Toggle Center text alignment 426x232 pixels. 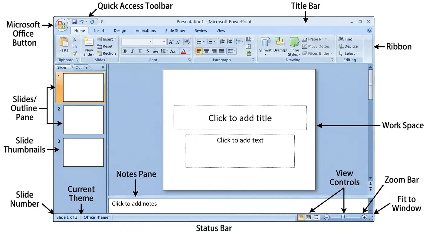(206, 51)
